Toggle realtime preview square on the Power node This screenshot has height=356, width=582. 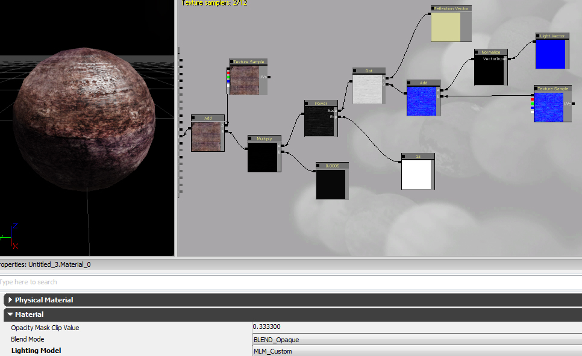pyautogui.click(x=307, y=103)
